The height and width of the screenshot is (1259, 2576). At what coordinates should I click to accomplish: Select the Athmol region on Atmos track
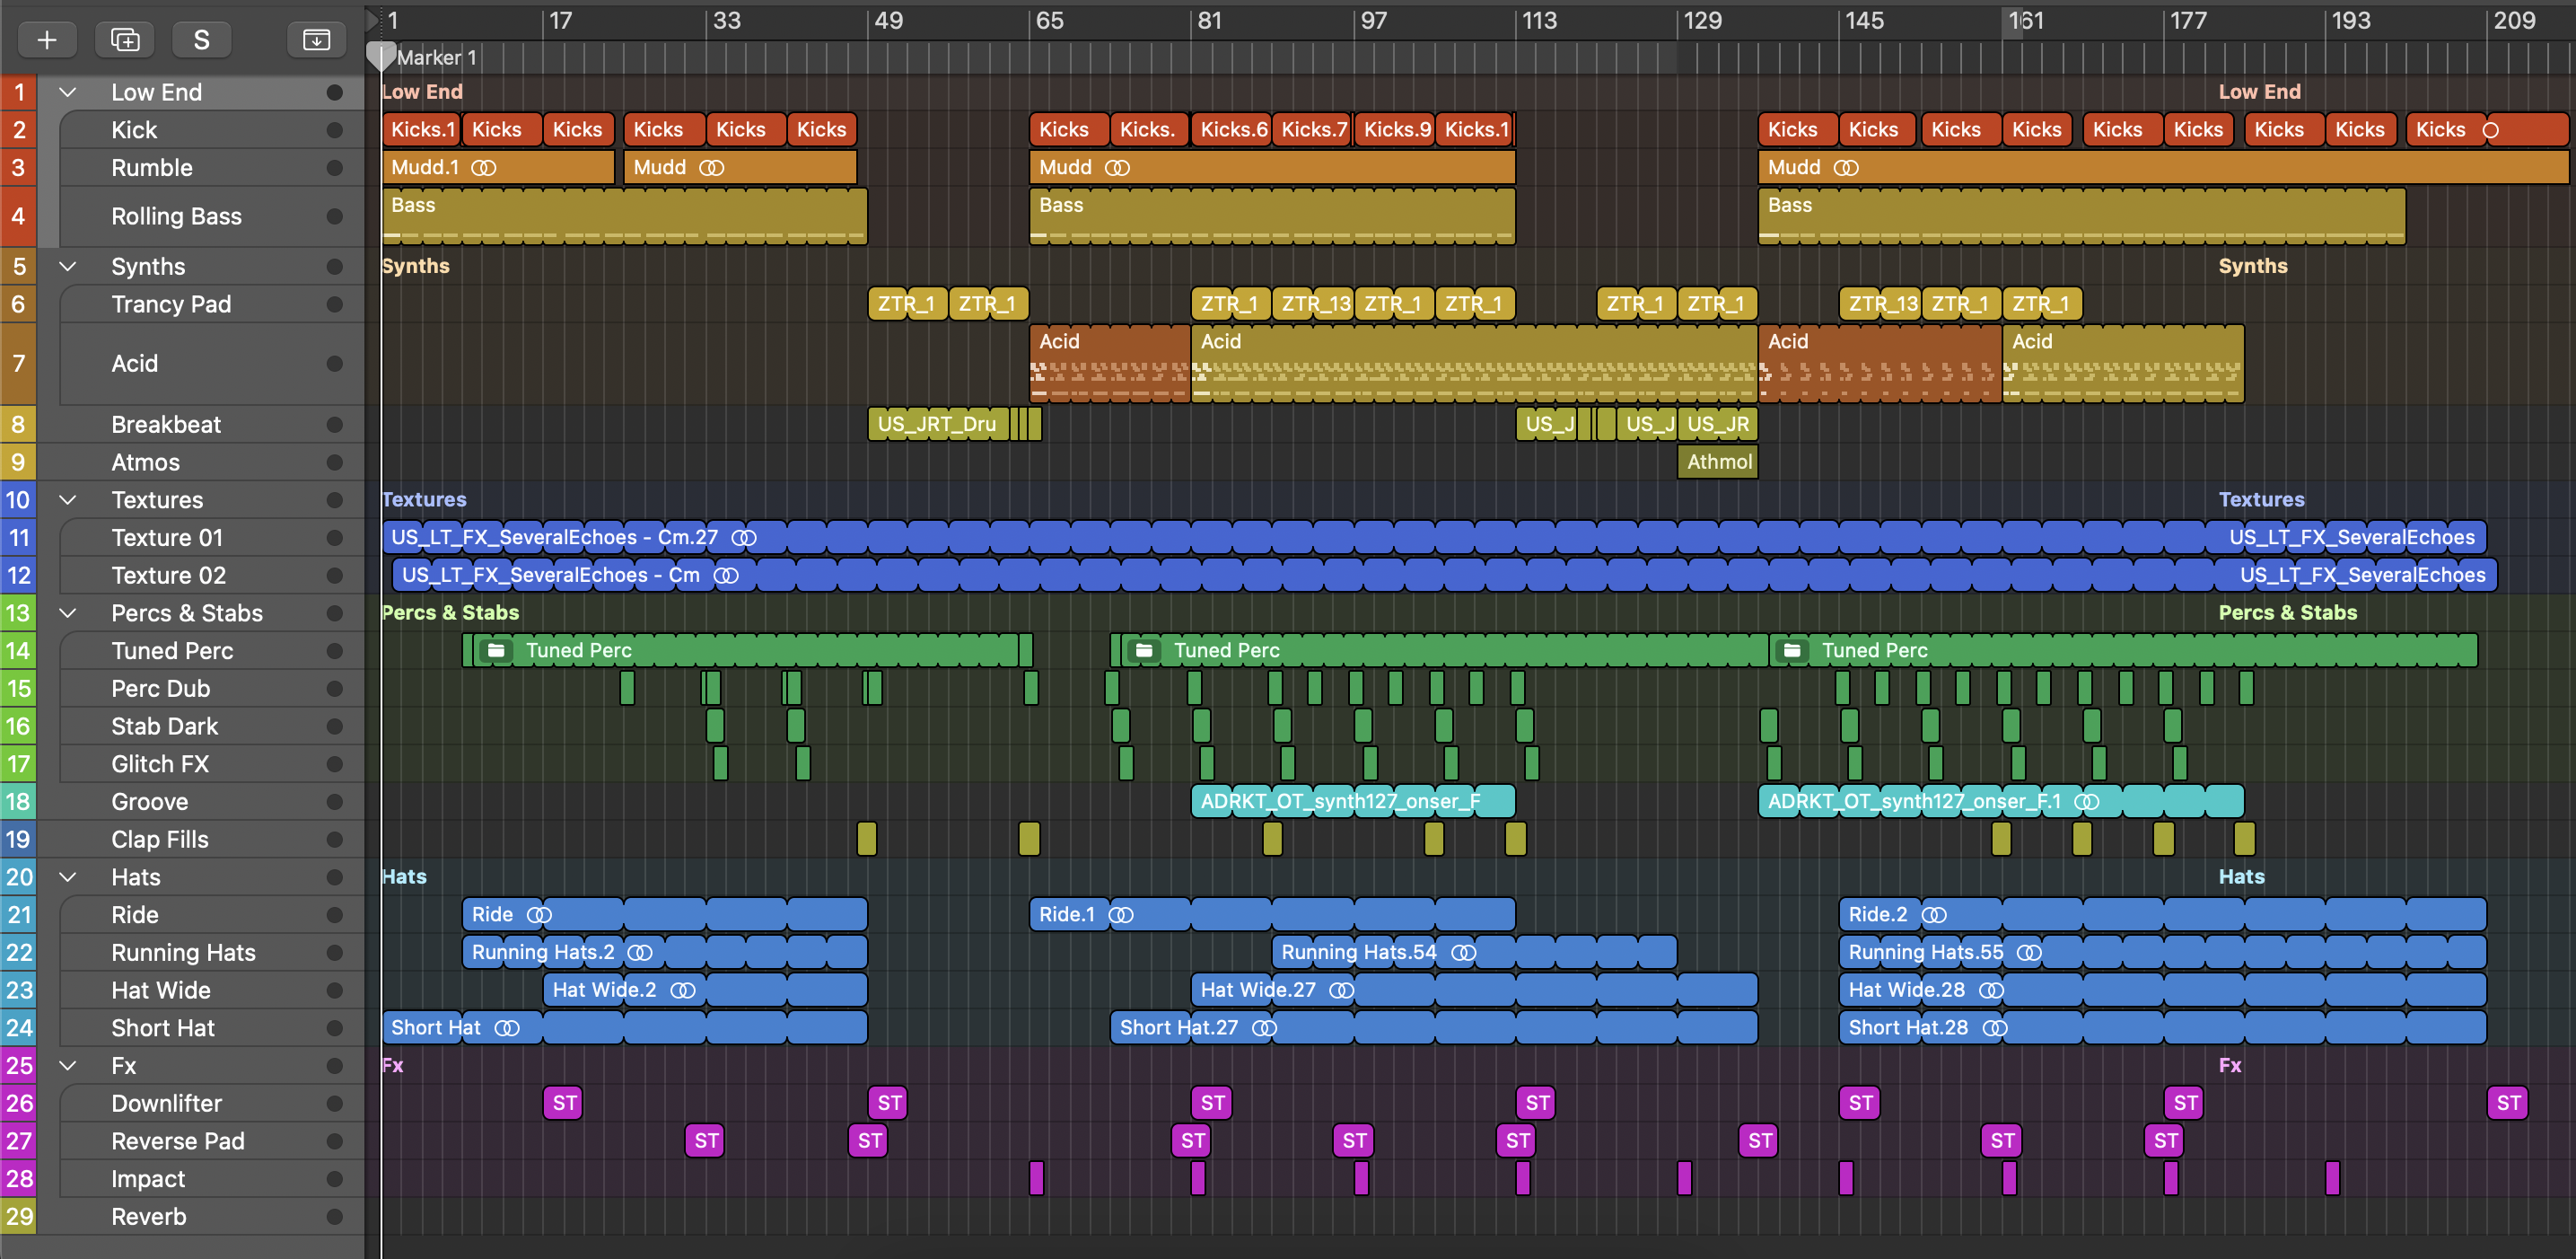point(1718,462)
